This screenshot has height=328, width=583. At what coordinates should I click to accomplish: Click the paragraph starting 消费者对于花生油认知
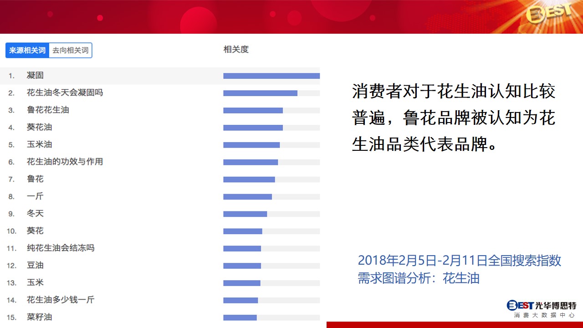click(454, 118)
